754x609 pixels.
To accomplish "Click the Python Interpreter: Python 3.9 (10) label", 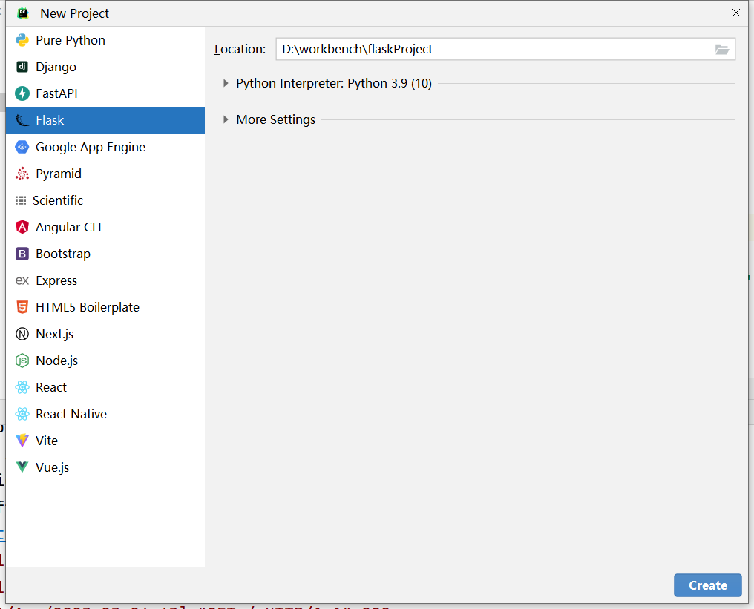I will (x=334, y=83).
